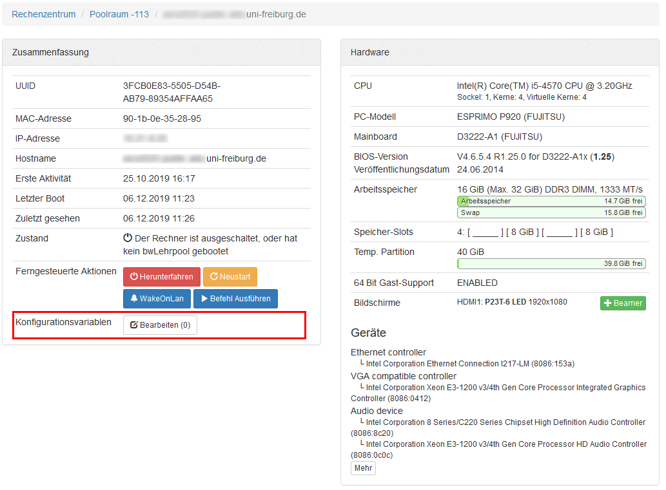
Task: Open the Poolraum -113 breadcrumb link
Action: pos(119,14)
